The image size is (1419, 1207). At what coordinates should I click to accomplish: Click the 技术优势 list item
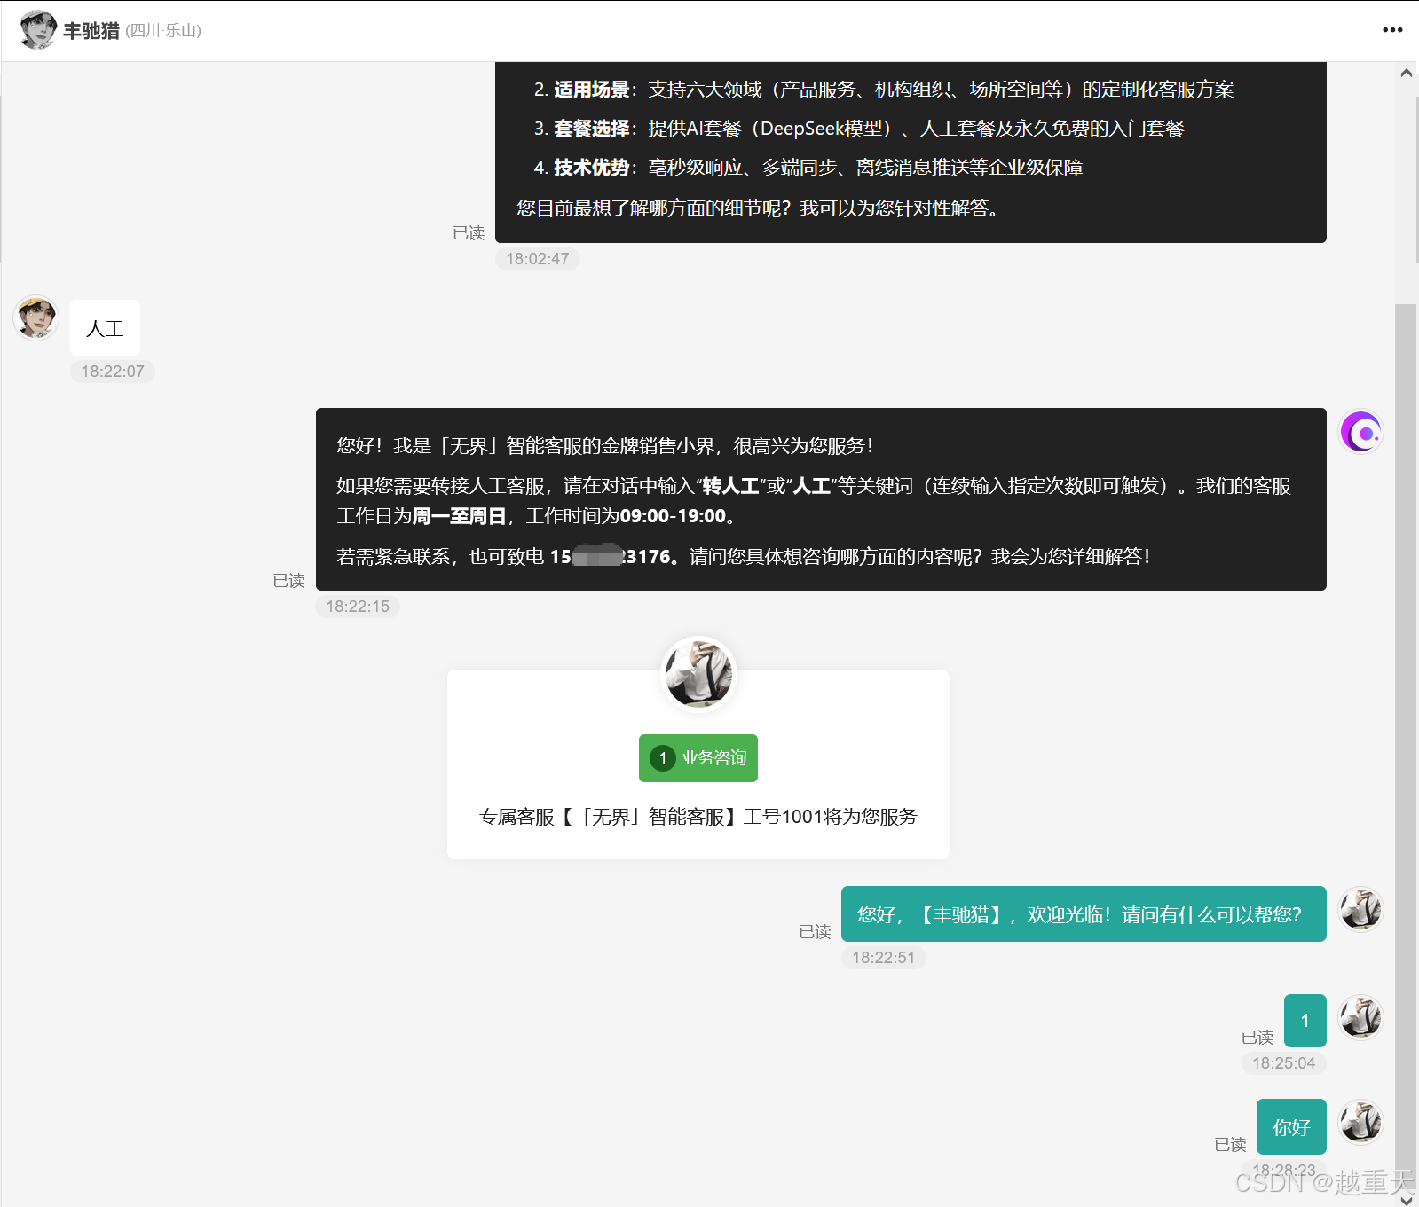(x=808, y=168)
